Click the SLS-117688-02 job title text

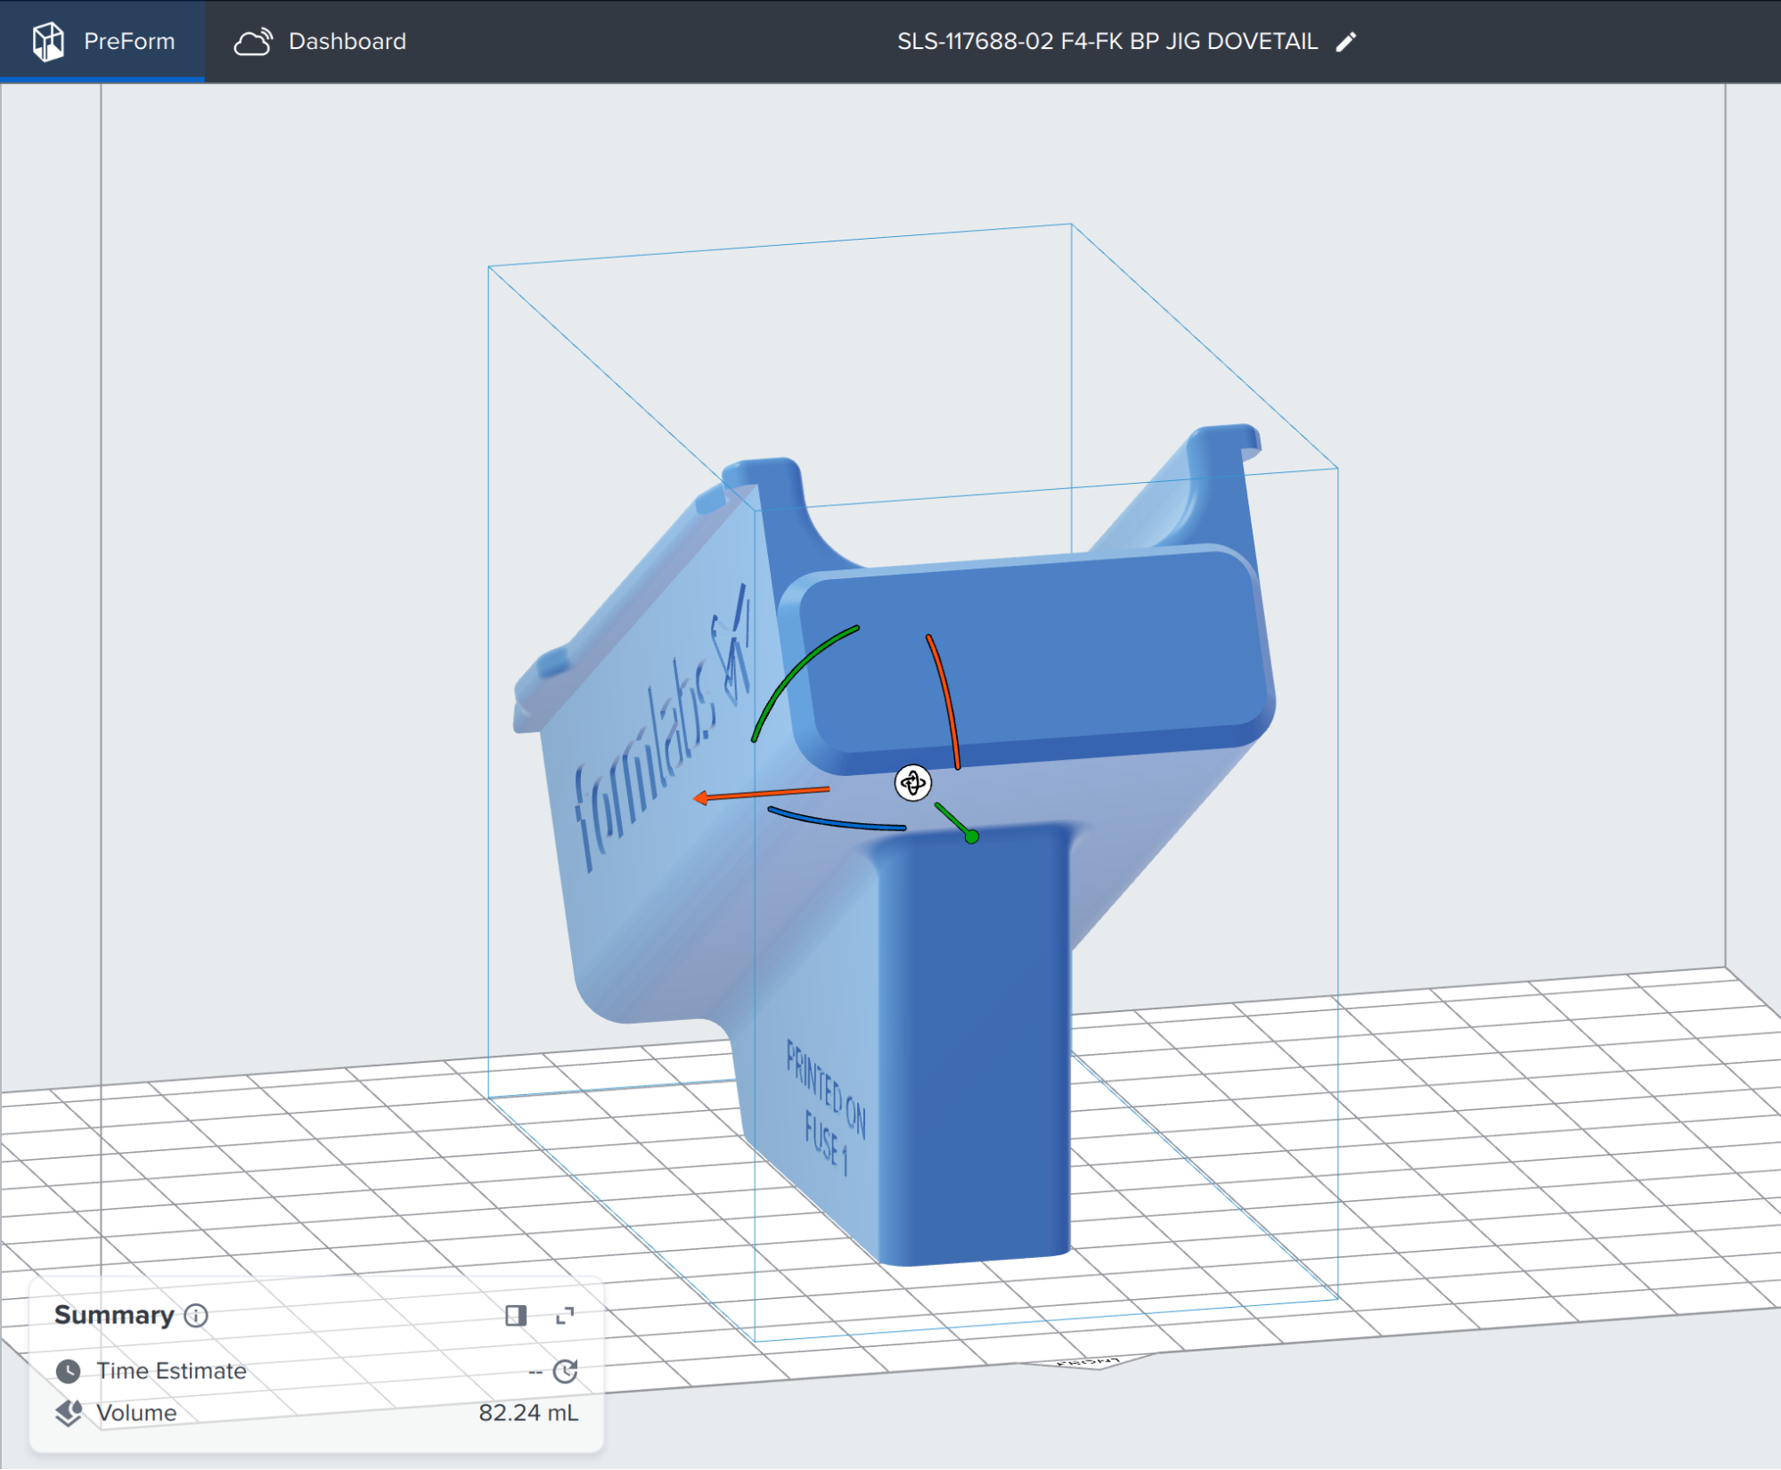1107,40
